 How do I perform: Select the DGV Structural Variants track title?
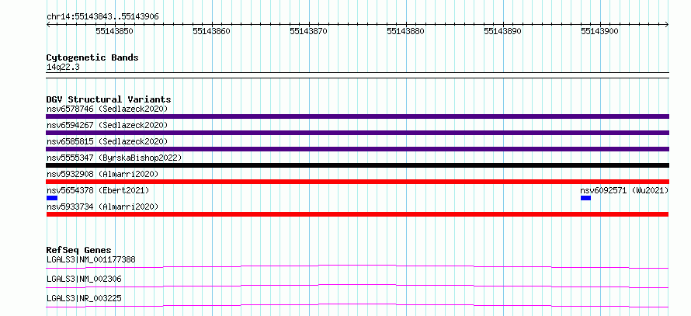point(109,99)
